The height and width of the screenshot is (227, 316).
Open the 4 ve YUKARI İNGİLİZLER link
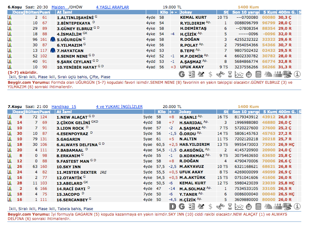pyautogui.click(x=119, y=107)
